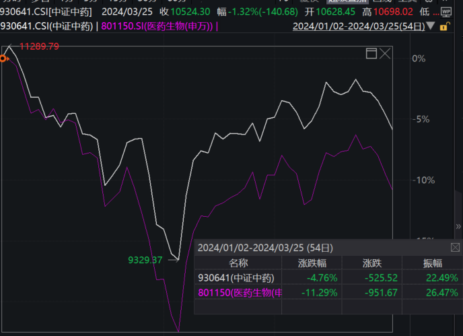Screen dimensions: 463x336
Task: Click the statistics panel date title bar
Action: (265, 247)
